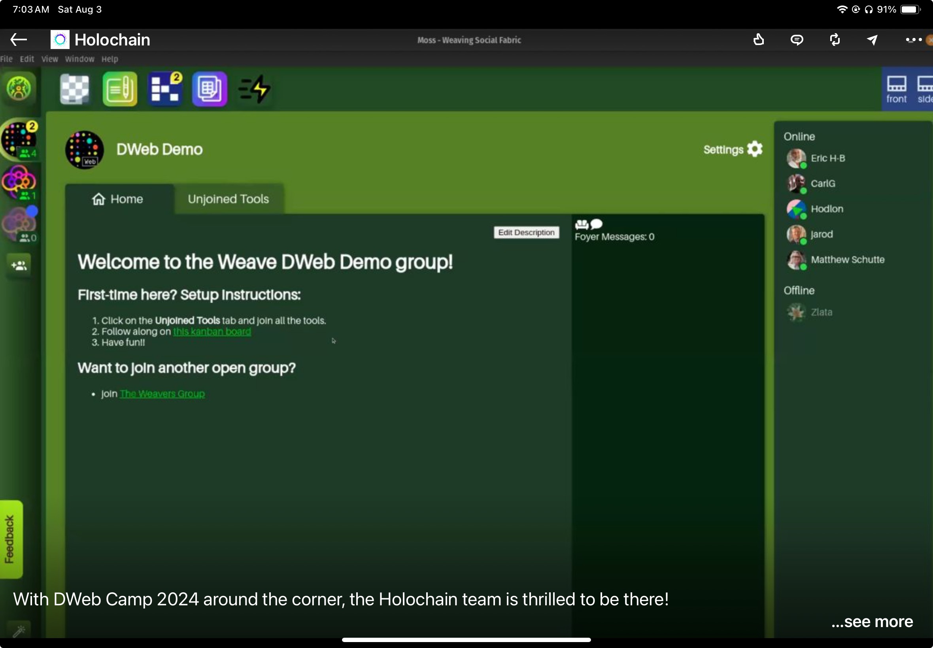Click the Moss - Weaving Social Fabric title
This screenshot has width=933, height=648.
click(x=469, y=40)
